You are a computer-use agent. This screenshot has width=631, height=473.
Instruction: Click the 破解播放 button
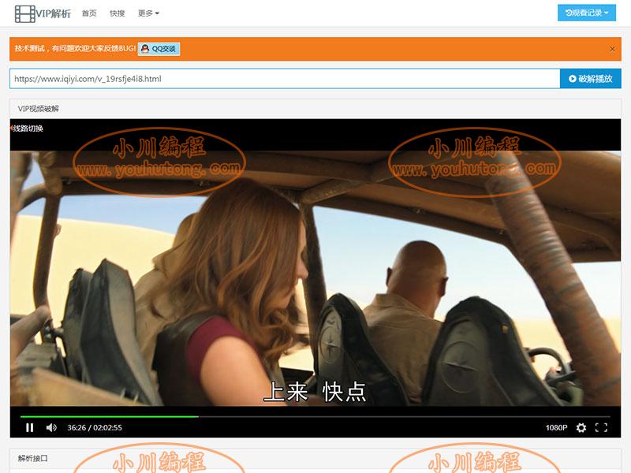[x=590, y=78]
